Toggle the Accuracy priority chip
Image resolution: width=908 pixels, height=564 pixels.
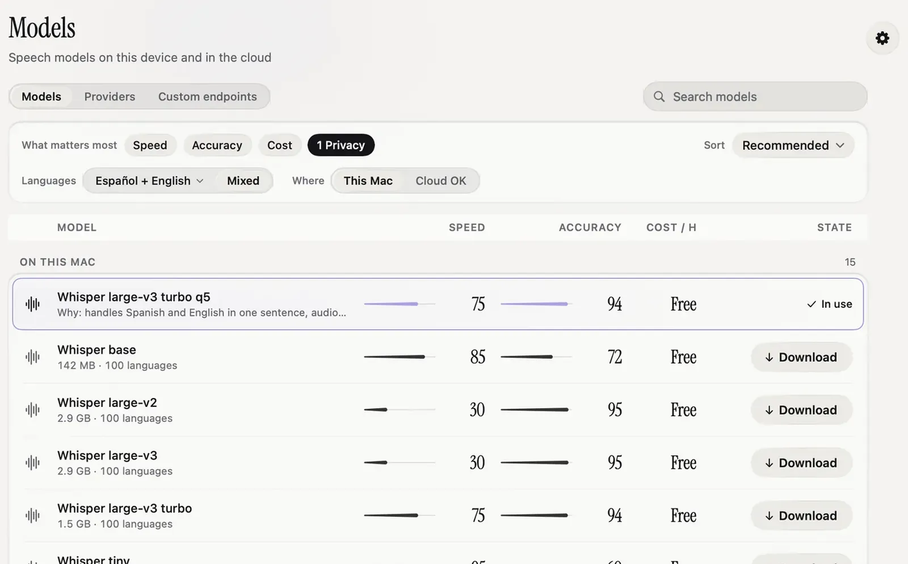[217, 145]
